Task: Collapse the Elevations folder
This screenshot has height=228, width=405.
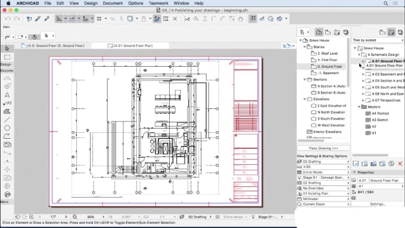Action: point(305,99)
